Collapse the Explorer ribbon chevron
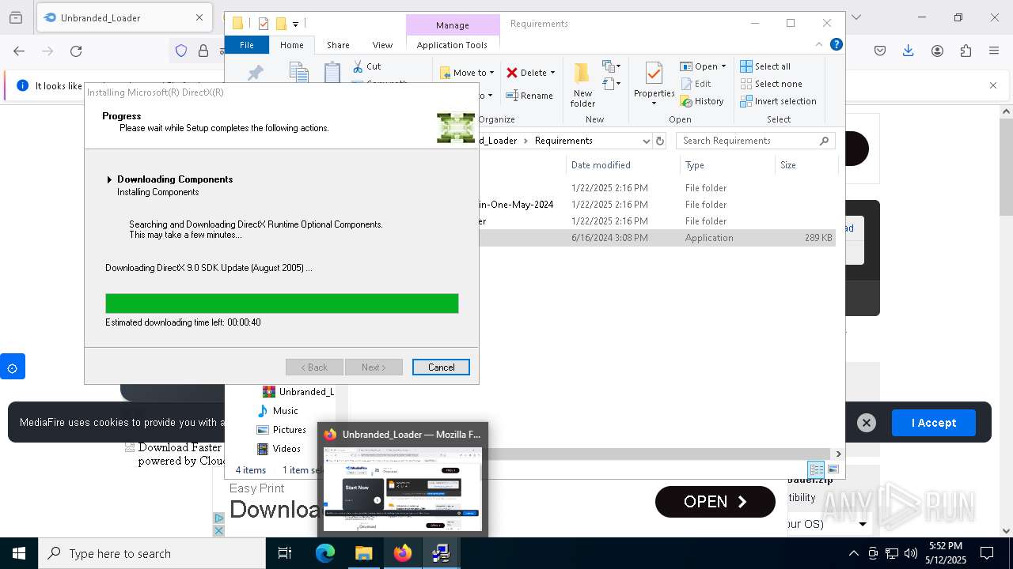 point(819,45)
